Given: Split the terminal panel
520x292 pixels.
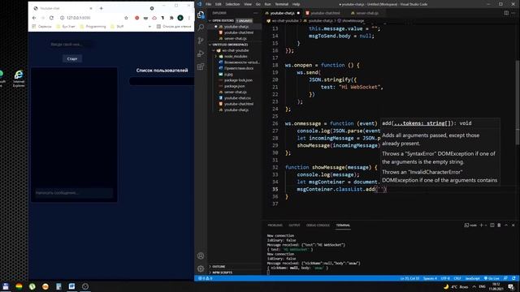Looking at the screenshot, I should coord(492,225).
